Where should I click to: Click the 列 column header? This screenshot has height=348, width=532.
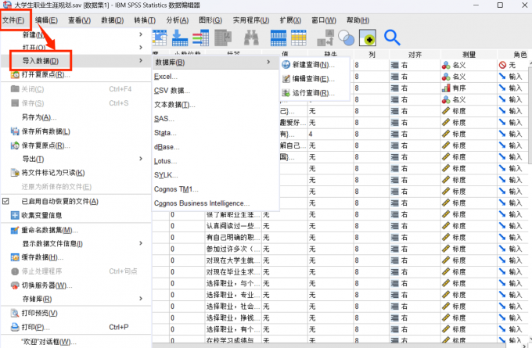(x=372, y=55)
